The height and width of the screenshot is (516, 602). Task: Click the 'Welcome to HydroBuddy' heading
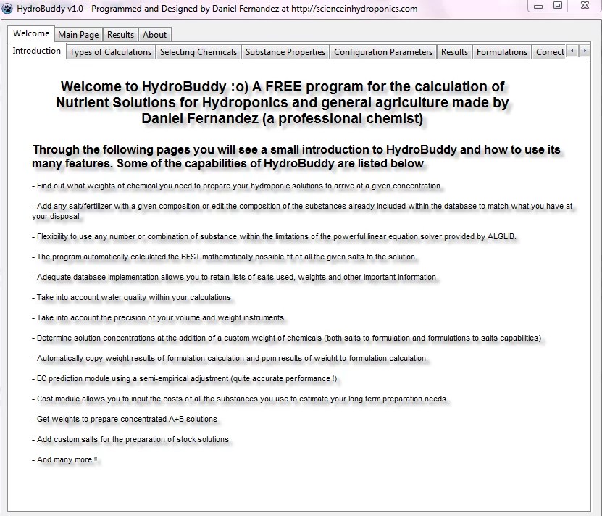click(283, 103)
